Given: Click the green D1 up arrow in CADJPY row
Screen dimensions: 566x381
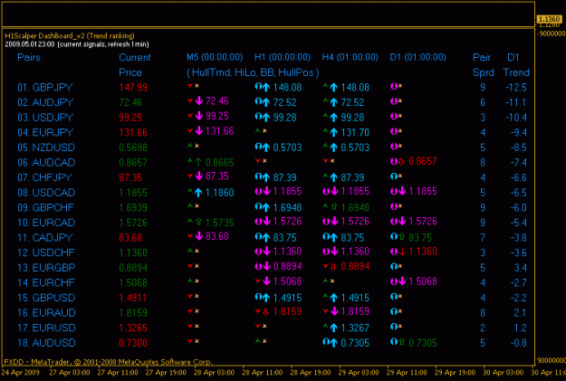Looking at the screenshot, I should pos(401,237).
